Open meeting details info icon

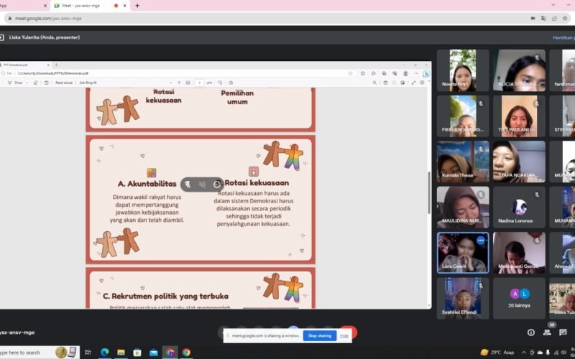(x=531, y=332)
